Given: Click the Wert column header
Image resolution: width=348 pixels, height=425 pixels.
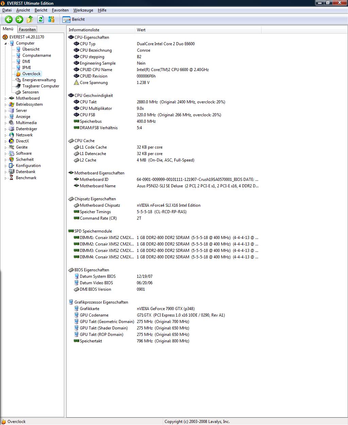Looking at the screenshot, I should 198,30.
